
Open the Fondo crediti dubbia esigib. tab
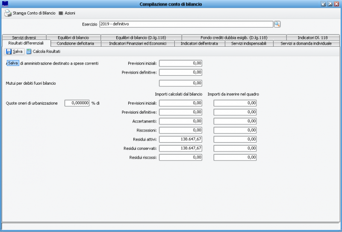pyautogui.click(x=233, y=37)
